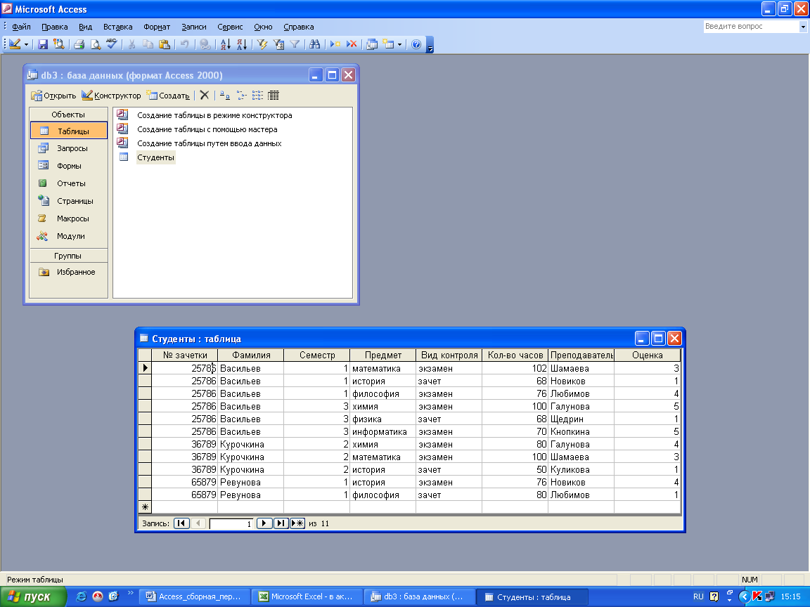
Task: Open Access help question mark icon
Action: click(416, 44)
